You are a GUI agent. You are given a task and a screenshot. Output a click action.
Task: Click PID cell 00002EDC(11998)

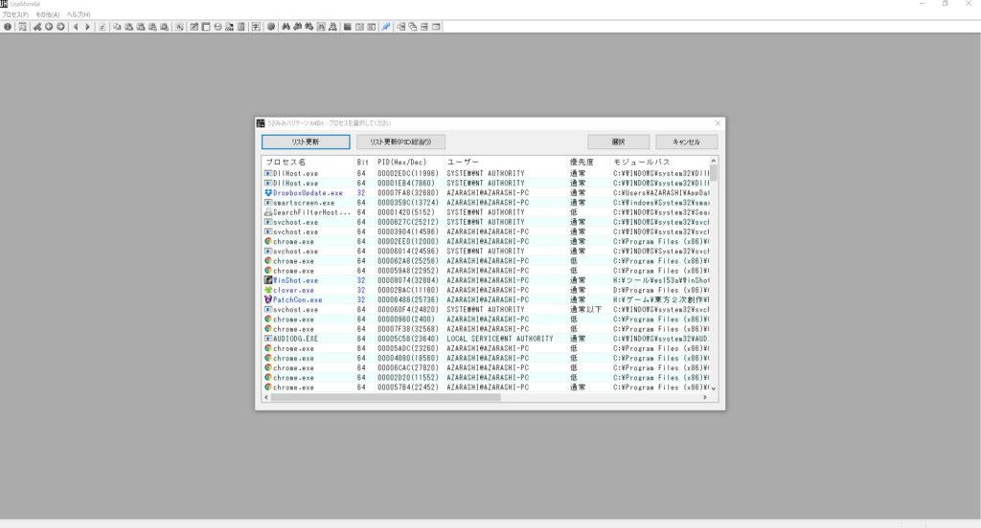point(407,174)
